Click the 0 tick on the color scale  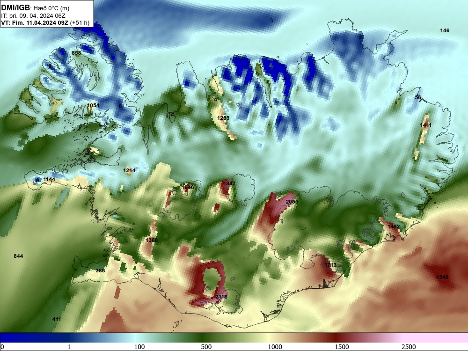(2, 347)
